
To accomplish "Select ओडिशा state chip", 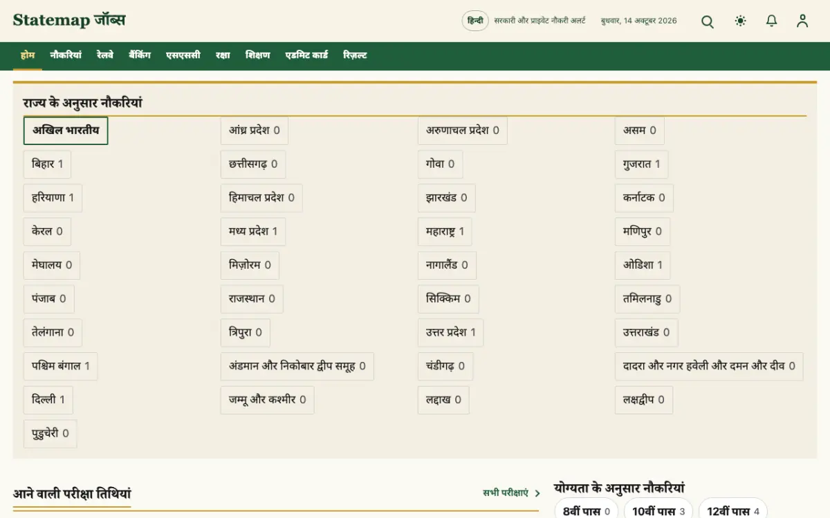I will [x=643, y=265].
